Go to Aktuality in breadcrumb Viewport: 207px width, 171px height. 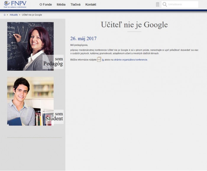[x=14, y=15]
